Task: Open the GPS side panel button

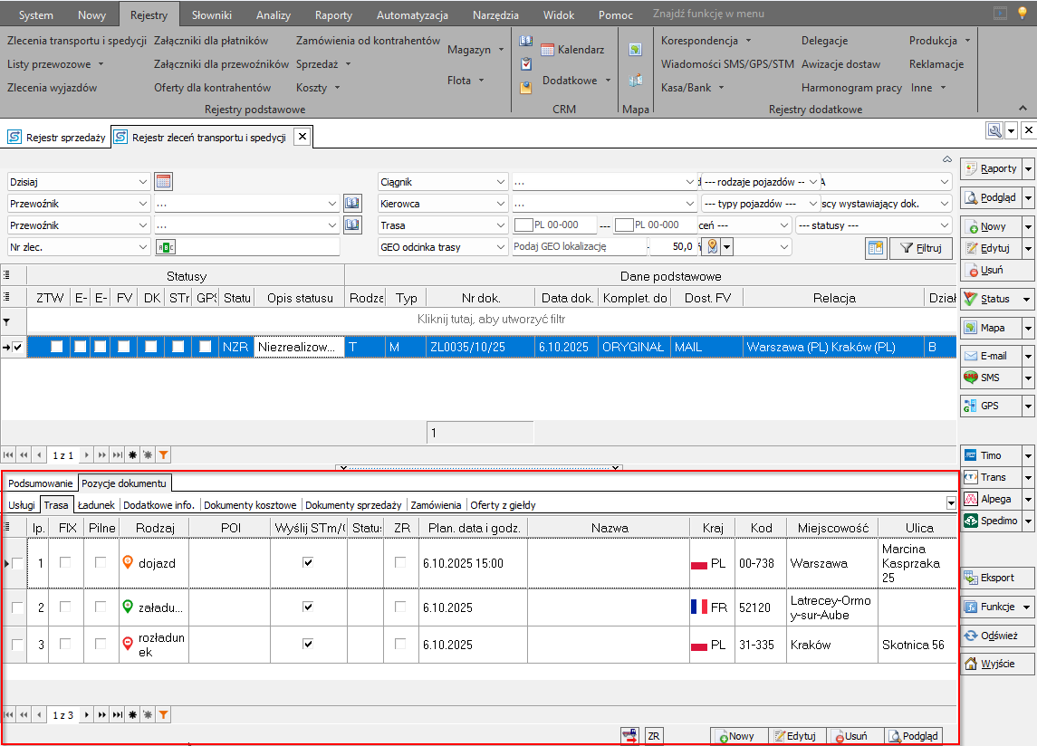Action: click(989, 406)
